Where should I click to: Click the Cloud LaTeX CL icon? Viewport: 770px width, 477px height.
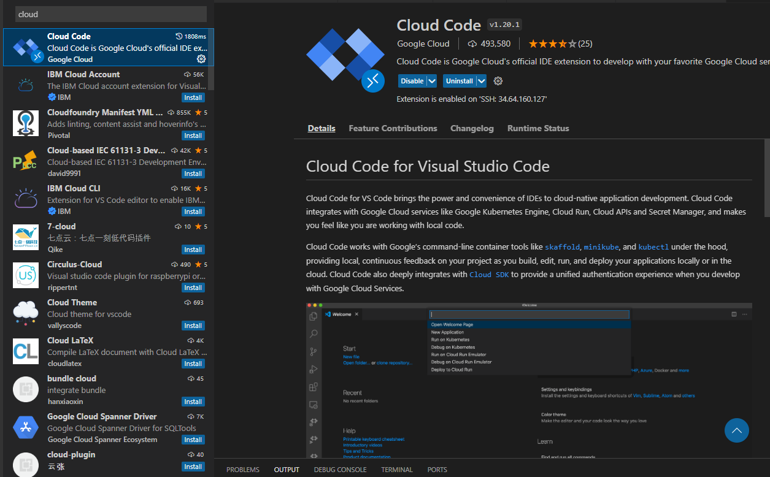(26, 351)
